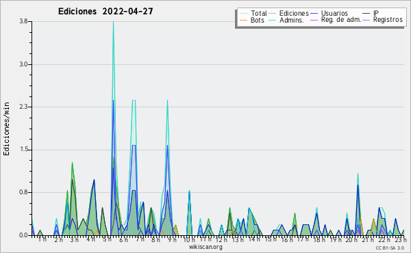Click the '9 h' x-axis label
Image resolution: width=411 pixels, height=253 pixels.
pos(172,239)
